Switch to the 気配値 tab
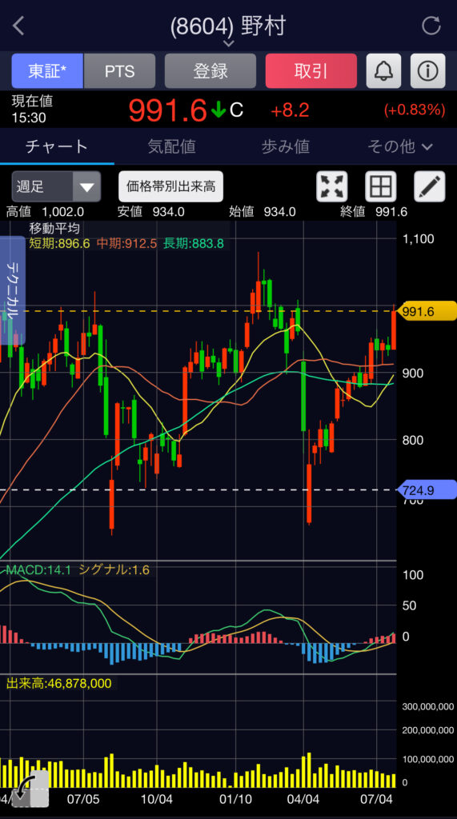 tap(171, 147)
